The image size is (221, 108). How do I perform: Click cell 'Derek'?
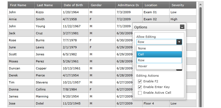(x=21, y=75)
